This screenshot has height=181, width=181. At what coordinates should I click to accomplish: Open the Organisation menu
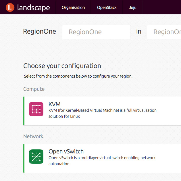pos(73,7)
